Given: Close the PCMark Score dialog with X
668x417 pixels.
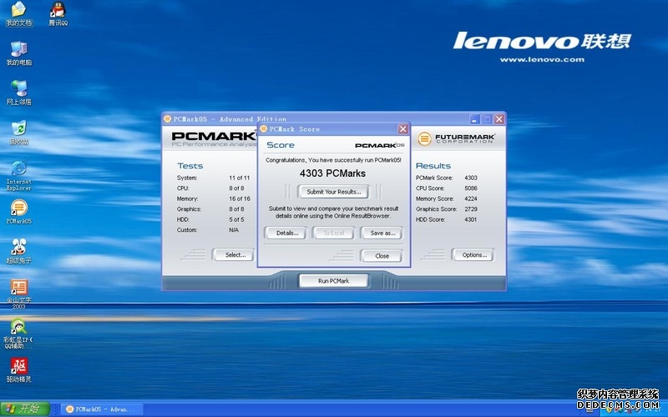Looking at the screenshot, I should pos(402,129).
